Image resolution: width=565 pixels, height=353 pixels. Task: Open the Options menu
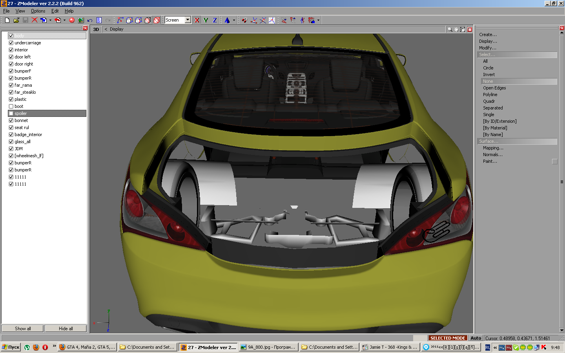tap(38, 11)
